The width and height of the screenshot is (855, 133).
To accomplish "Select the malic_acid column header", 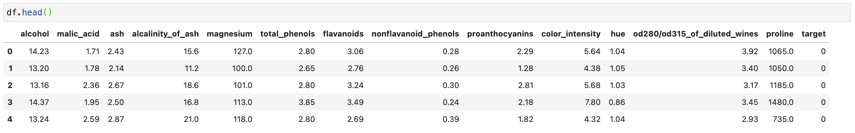I will click(78, 34).
